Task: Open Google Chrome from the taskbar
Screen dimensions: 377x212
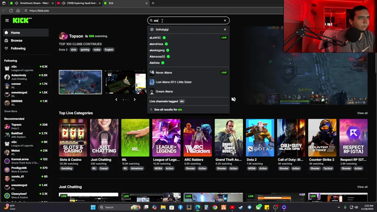Action: (x=215, y=207)
